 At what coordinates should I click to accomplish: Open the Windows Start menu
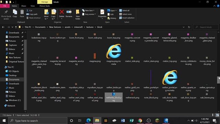pyautogui.click(x=4, y=121)
